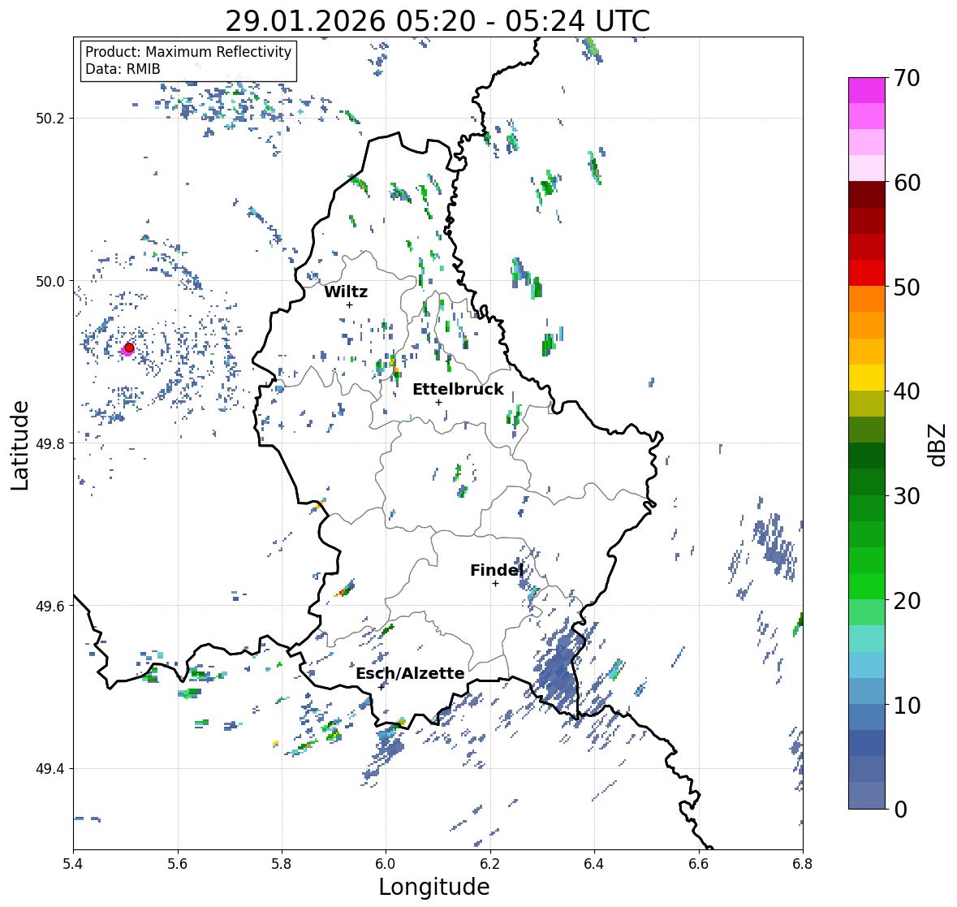Click the Ettelbruck station label
Screen dimensions: 957x907
pyautogui.click(x=458, y=389)
